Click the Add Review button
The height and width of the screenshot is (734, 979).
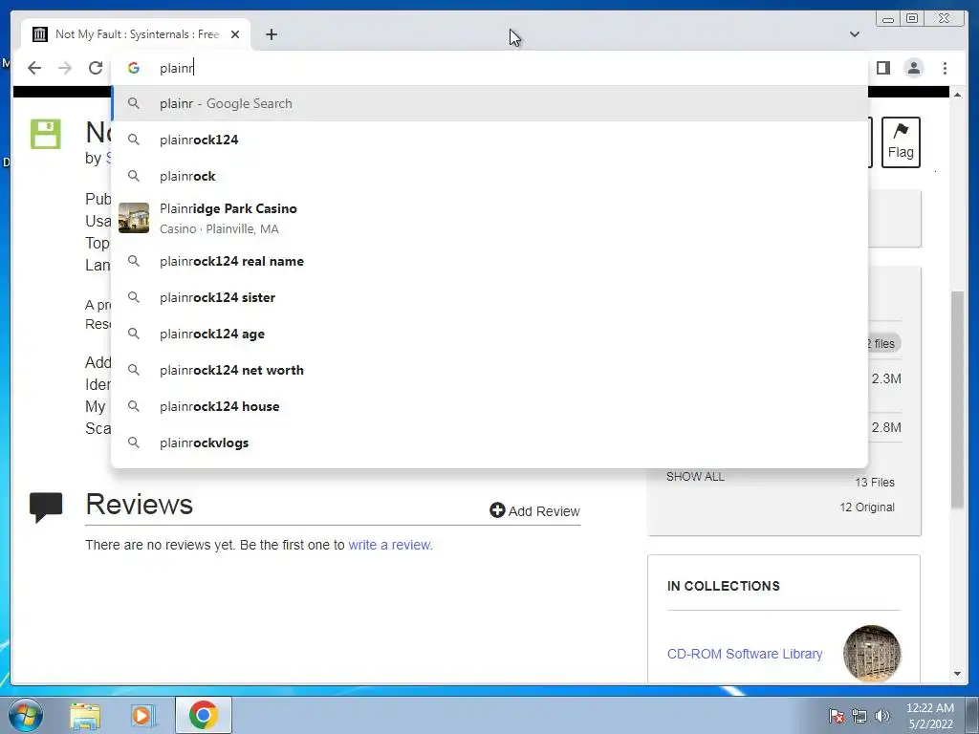[534, 510]
